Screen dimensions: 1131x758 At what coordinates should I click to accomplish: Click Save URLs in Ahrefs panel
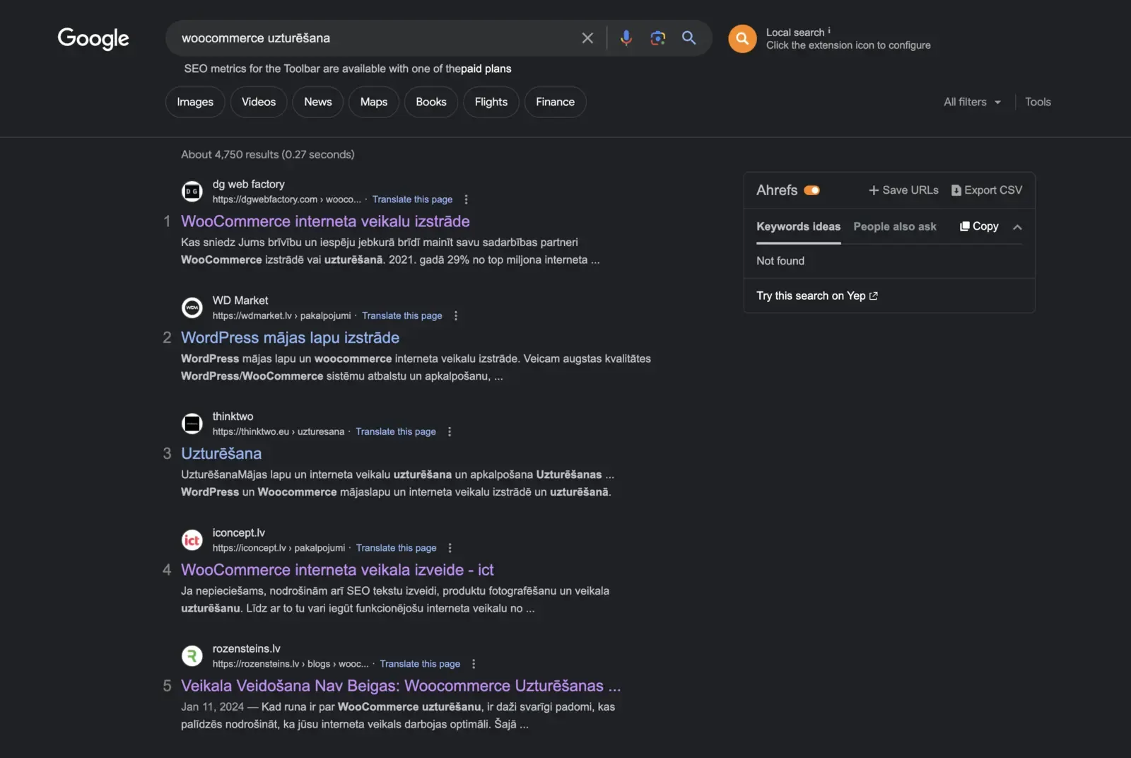(903, 190)
